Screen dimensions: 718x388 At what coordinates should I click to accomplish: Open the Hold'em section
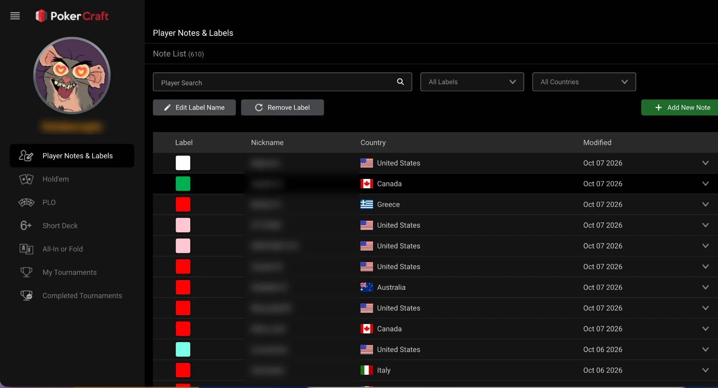72,179
